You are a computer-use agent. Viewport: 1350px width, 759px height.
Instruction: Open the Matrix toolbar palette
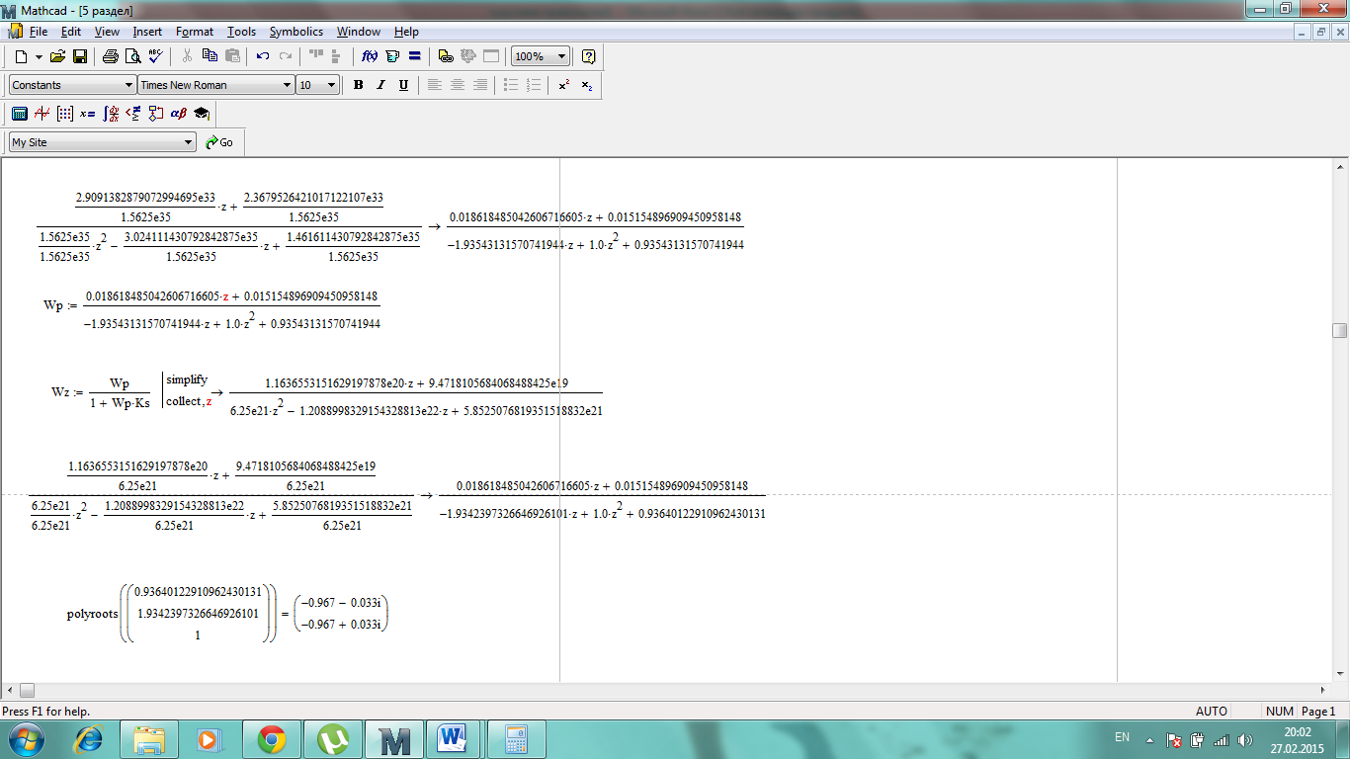65,114
